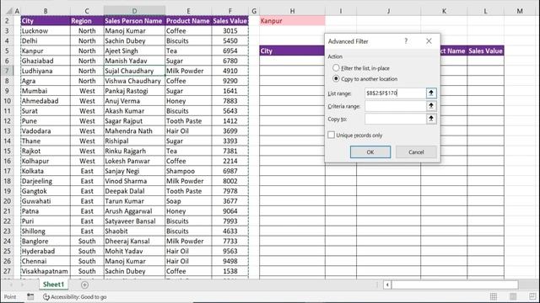Select column J header
540x303 pixels.
tap(388, 11)
